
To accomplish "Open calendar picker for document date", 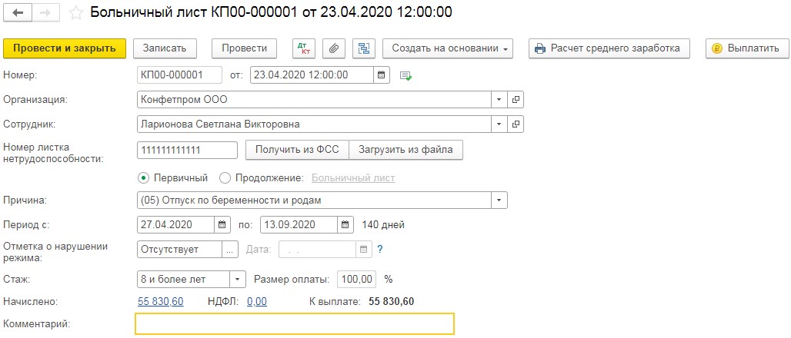I will (x=381, y=75).
